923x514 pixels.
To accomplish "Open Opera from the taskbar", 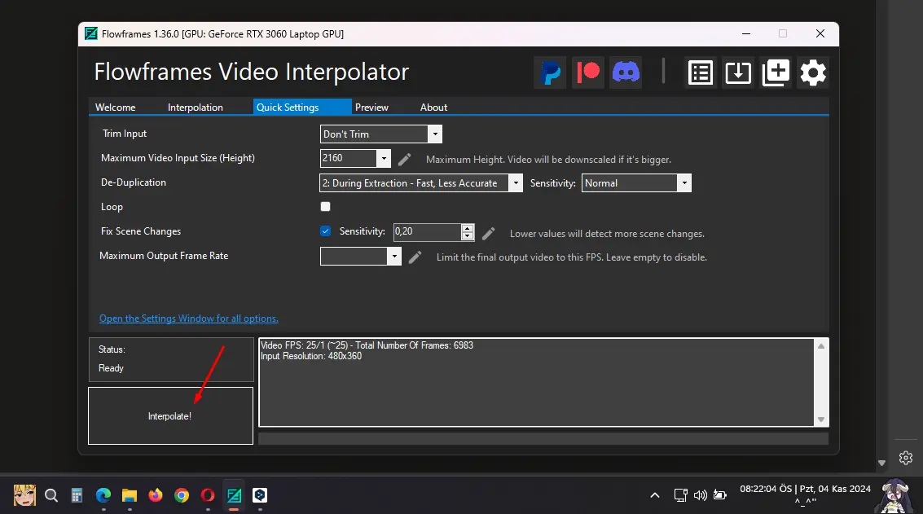I will coord(208,495).
